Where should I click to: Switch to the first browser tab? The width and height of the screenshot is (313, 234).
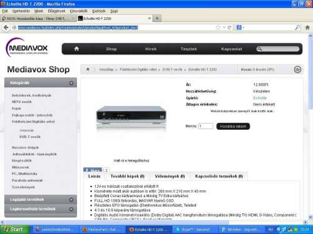point(39,18)
